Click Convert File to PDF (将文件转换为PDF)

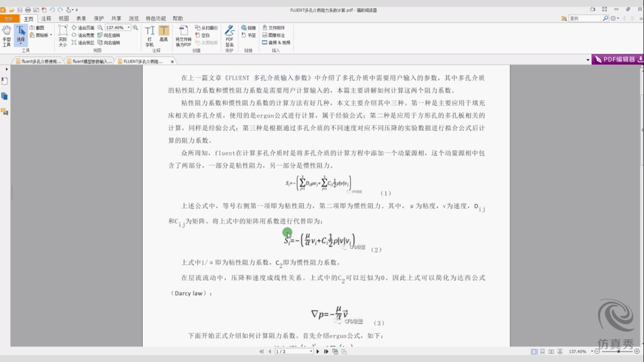click(x=183, y=36)
